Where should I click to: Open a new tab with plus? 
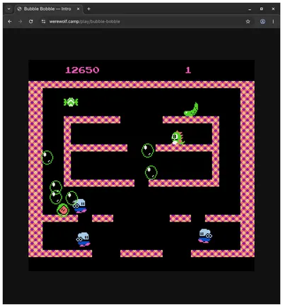(88, 9)
